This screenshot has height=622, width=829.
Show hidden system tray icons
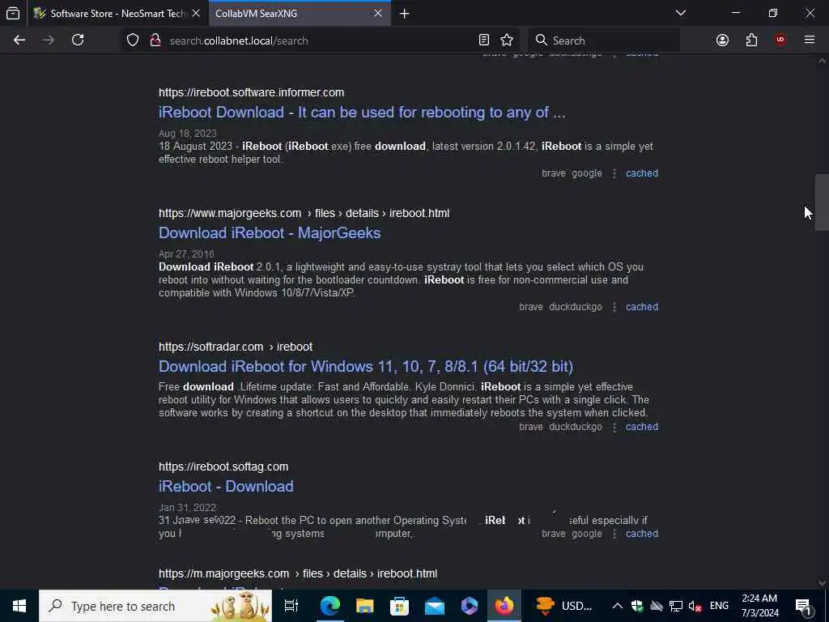pyautogui.click(x=617, y=606)
